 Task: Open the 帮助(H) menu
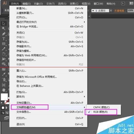111,4
